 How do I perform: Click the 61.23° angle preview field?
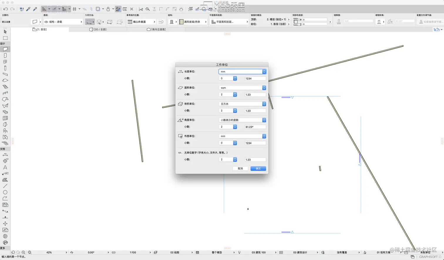[255, 127]
